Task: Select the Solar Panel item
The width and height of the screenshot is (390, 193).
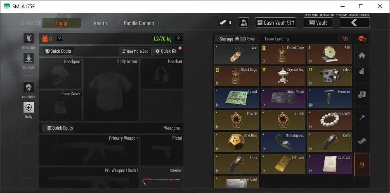Action: (283, 98)
